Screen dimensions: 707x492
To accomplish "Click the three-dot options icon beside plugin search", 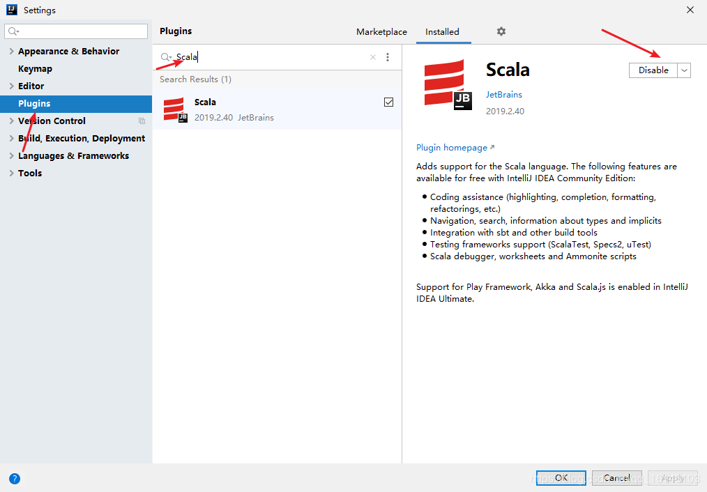I will click(x=388, y=57).
